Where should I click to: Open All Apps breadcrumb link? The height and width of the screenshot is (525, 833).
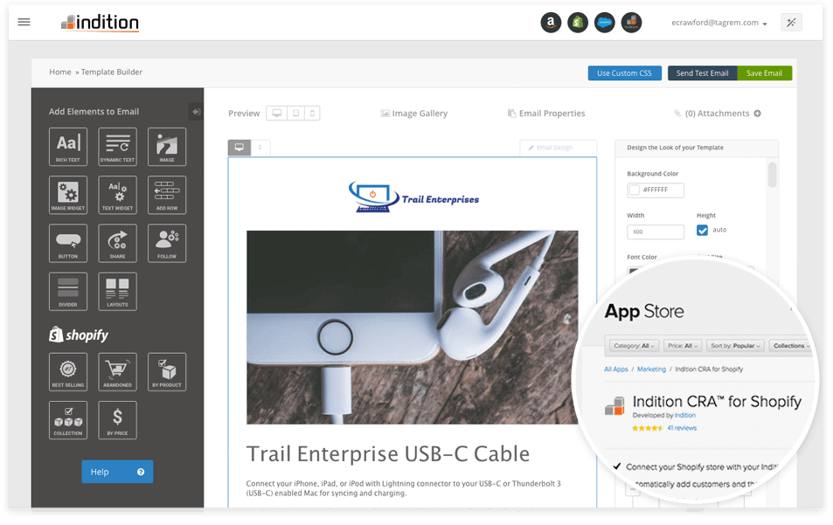(615, 370)
